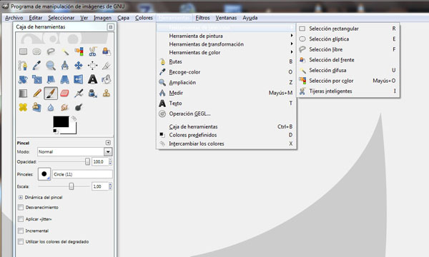Select the Blend gradient tool icon

[x=23, y=94]
